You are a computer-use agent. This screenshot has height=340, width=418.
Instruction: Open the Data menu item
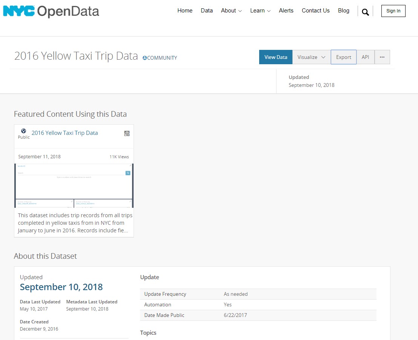(207, 11)
